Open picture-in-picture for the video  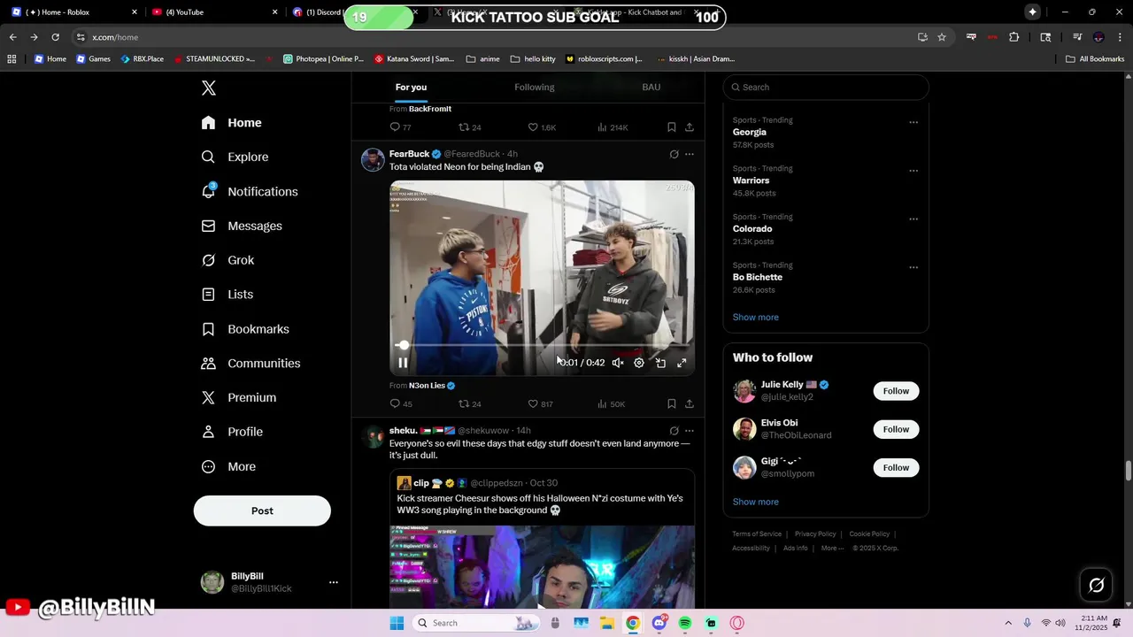pos(660,363)
